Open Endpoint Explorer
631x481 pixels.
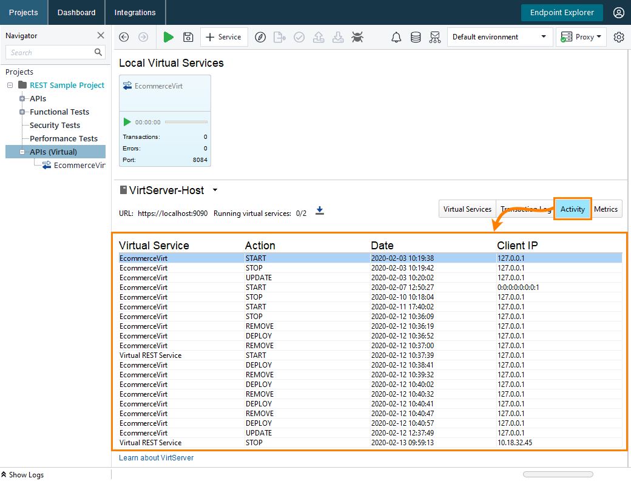[x=562, y=12]
